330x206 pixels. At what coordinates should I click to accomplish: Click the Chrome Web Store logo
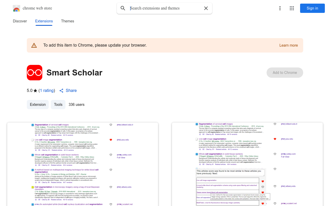point(16,8)
